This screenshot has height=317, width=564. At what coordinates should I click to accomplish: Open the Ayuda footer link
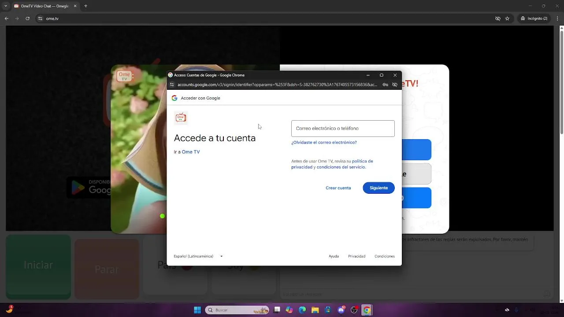334,256
